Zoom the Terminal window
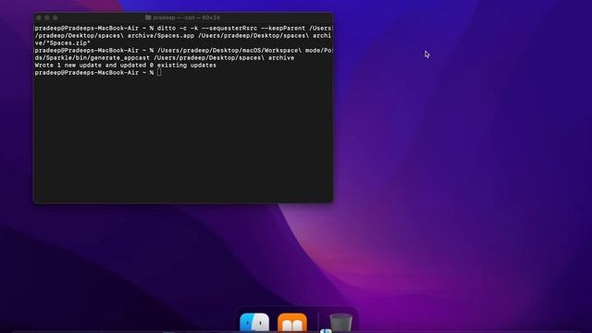The width and height of the screenshot is (592, 333). pyautogui.click(x=55, y=18)
